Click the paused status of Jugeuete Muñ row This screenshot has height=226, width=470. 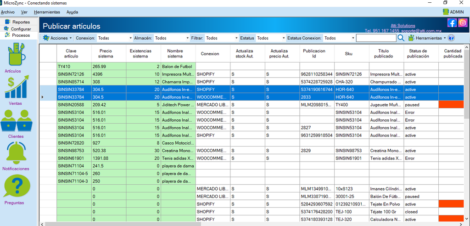click(421, 105)
